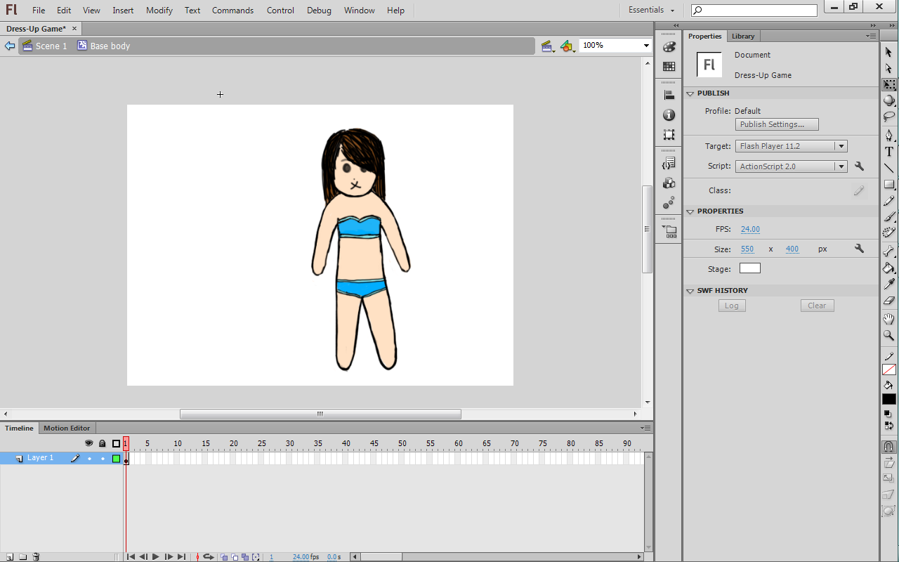Open the Info panel icon
Image resolution: width=899 pixels, height=562 pixels.
tap(669, 115)
